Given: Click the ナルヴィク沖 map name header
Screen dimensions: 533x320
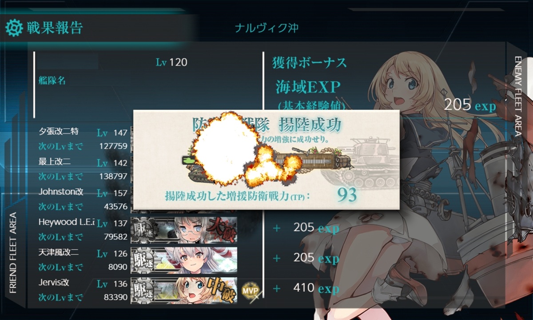Looking at the screenshot, I should pos(266,28).
